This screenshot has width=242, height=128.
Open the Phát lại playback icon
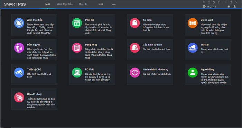[x=77, y=23]
